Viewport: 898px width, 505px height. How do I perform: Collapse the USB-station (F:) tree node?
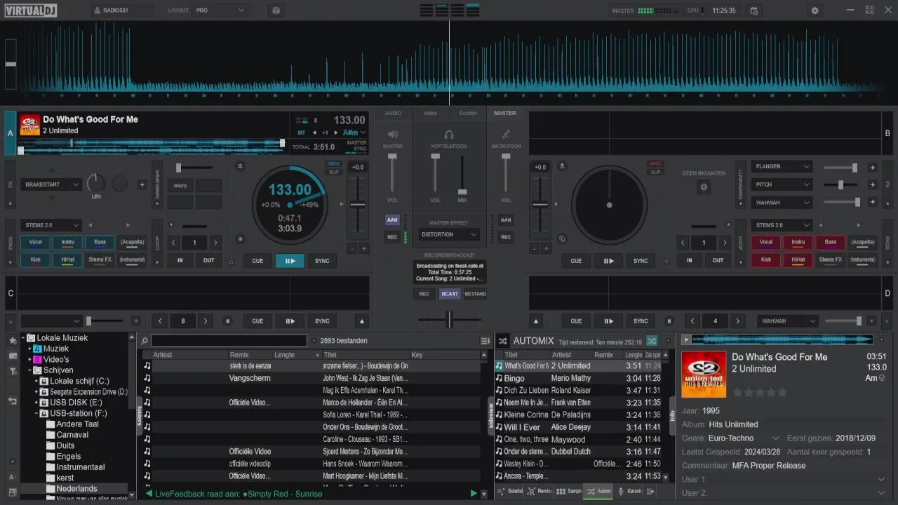coord(36,414)
